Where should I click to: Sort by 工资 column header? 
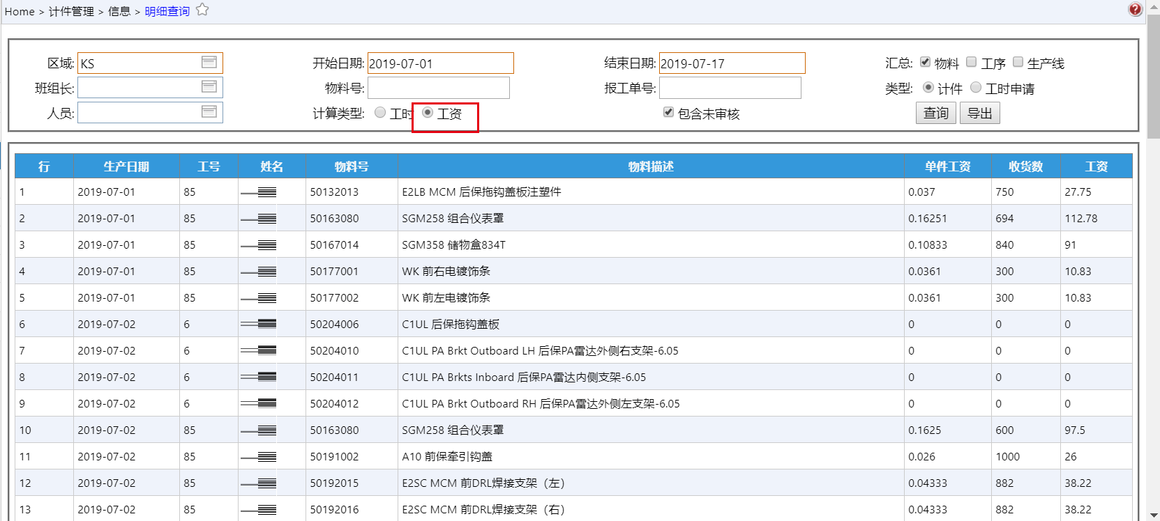(1097, 166)
